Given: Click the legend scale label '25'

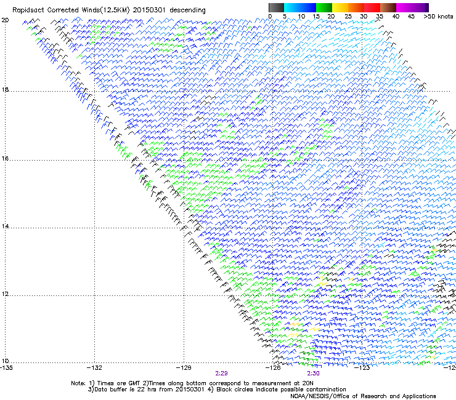Looking at the screenshot, I should [x=348, y=17].
